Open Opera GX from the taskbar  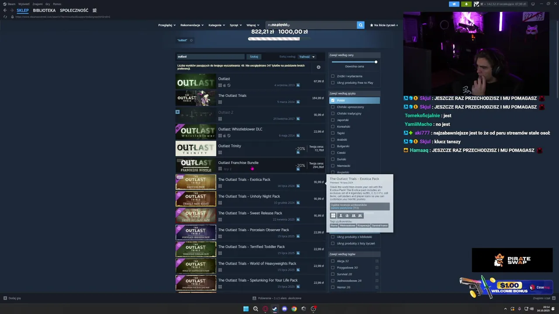265,309
